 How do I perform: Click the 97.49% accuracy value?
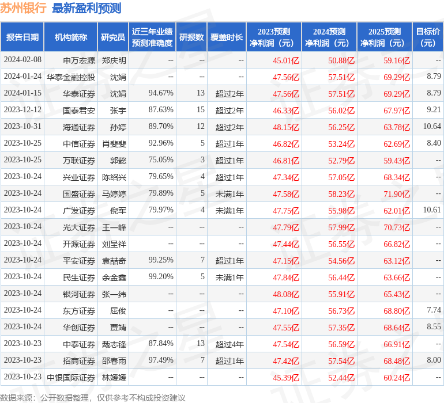[161, 360]
